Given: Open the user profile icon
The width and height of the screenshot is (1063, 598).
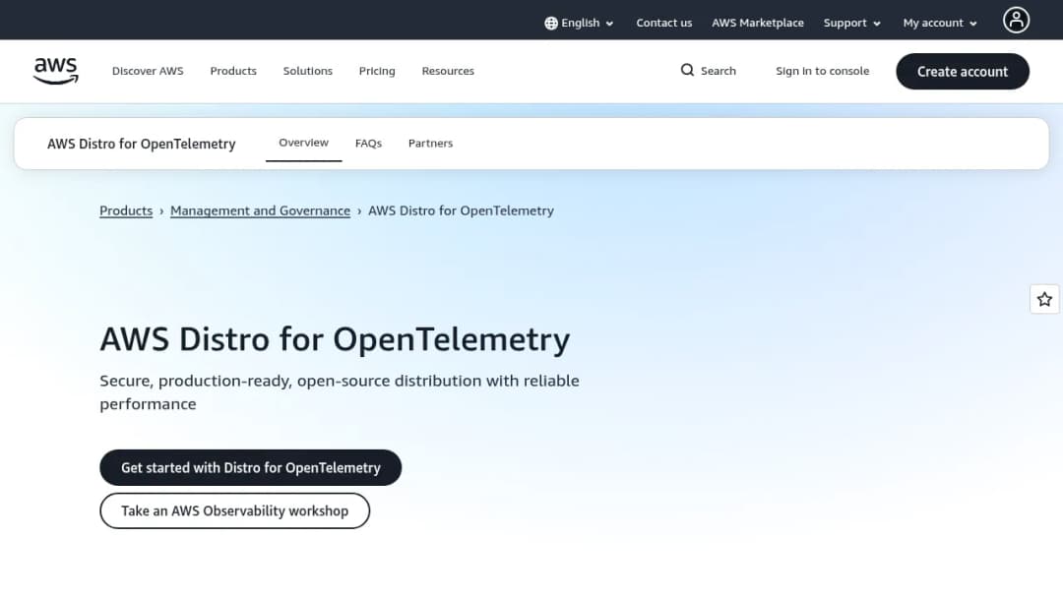Looking at the screenshot, I should (x=1016, y=21).
